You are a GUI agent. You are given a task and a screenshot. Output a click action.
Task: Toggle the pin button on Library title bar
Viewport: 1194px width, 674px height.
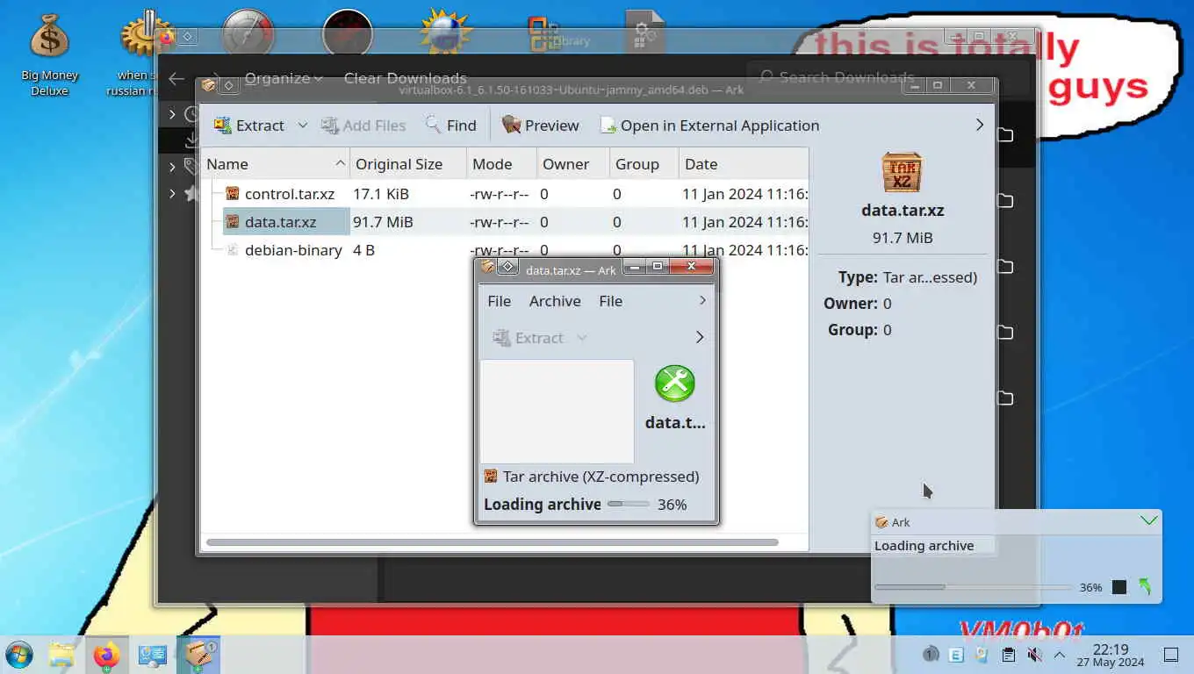[x=188, y=36]
